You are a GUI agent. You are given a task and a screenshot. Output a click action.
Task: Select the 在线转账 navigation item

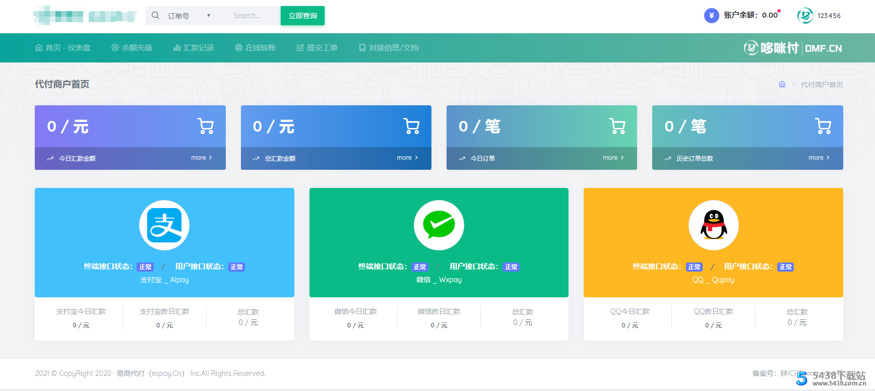point(256,48)
